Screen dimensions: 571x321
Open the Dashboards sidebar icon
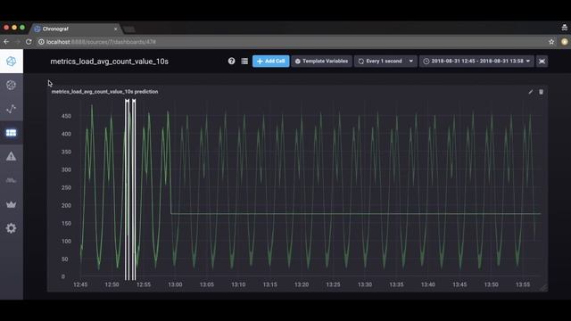[x=11, y=133]
